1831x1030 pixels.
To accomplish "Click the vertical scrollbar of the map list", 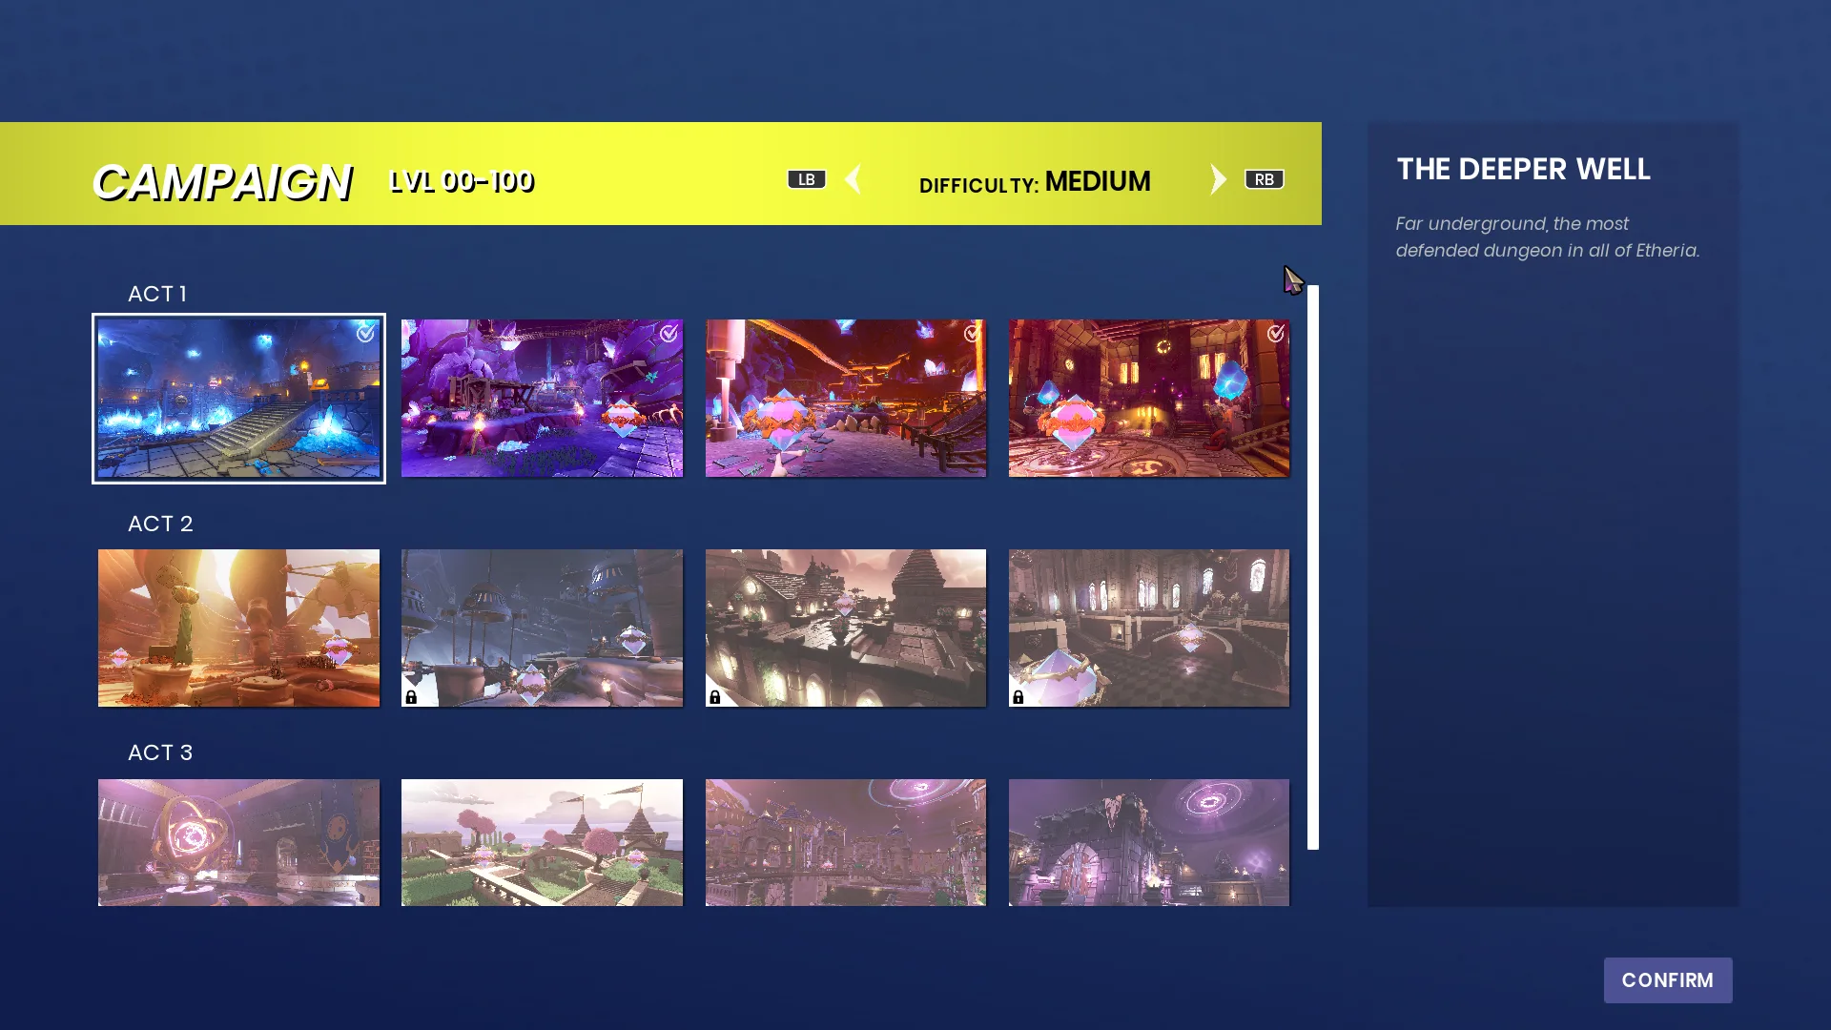I will (1313, 567).
